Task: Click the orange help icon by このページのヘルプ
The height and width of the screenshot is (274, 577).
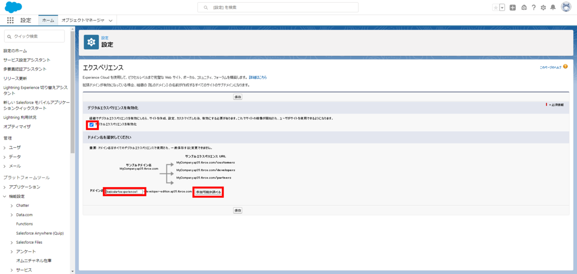Action: (565, 67)
